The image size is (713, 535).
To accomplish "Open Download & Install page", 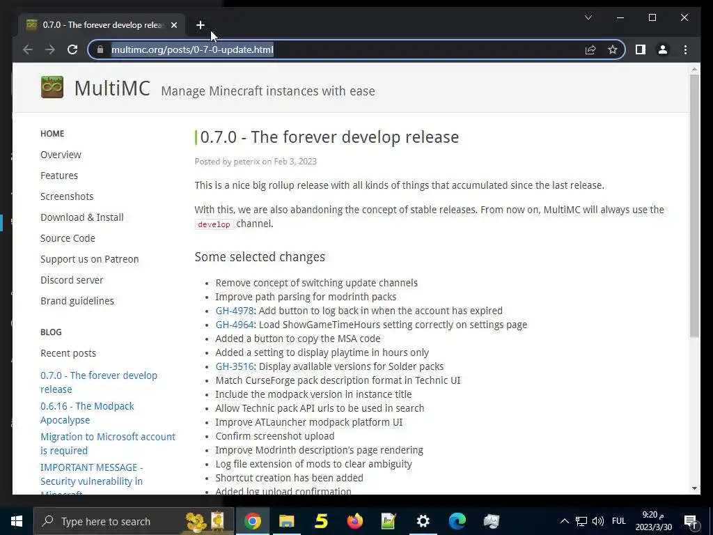I will point(82,217).
